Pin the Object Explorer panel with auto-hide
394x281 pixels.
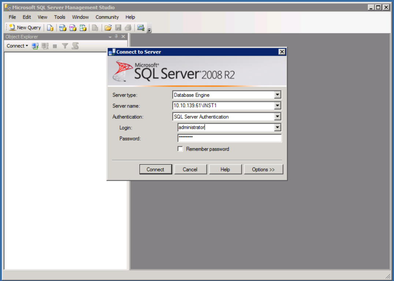tap(116, 37)
